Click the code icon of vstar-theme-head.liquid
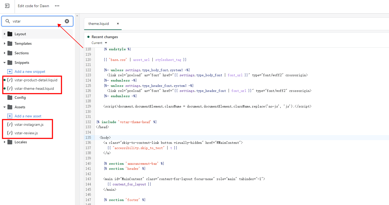The width and height of the screenshot is (389, 205). 10,88
